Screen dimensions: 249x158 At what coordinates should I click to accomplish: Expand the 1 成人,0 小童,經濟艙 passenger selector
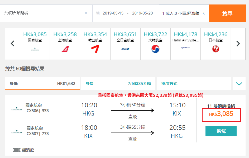coord(184,13)
